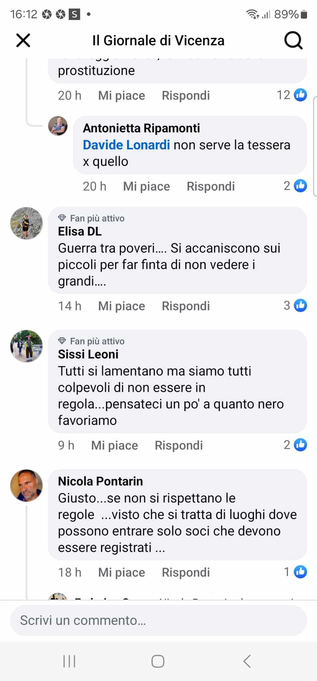Close the comments view with X icon

pyautogui.click(x=23, y=41)
